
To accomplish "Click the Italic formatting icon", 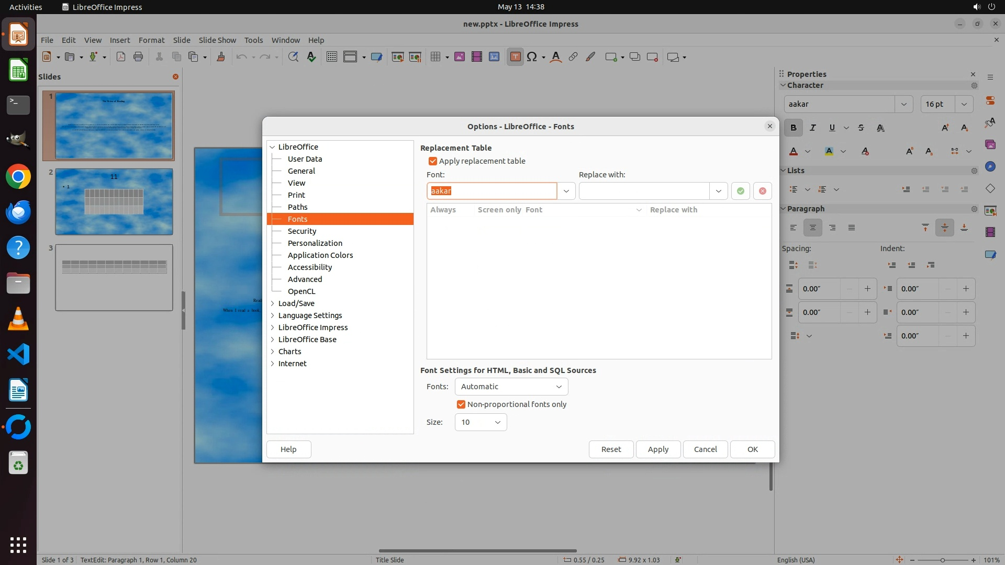I will pyautogui.click(x=812, y=128).
